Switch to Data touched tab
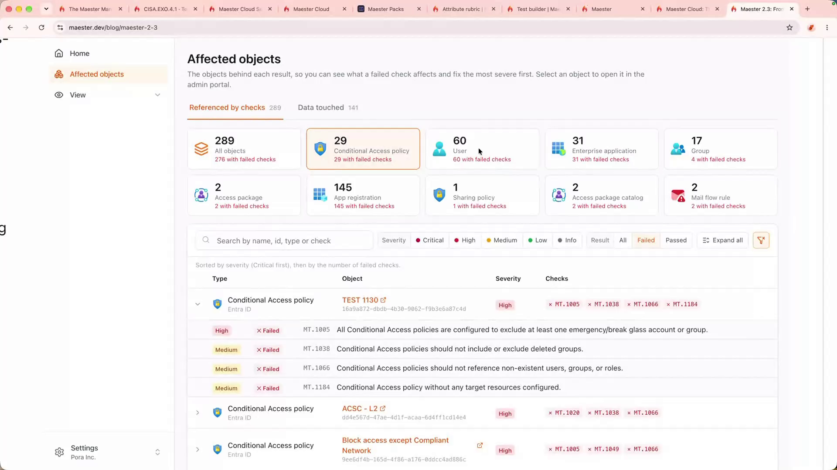Screen dimensions: 837x470 pyautogui.click(x=328, y=107)
